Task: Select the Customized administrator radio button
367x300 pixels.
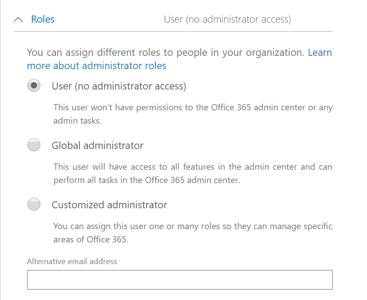Action: point(34,204)
